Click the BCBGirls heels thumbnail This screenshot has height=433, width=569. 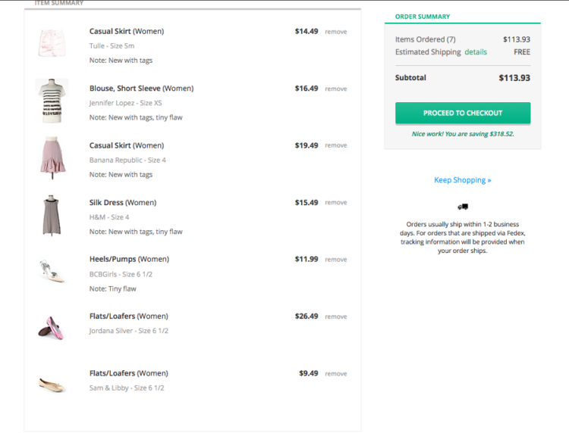(52, 271)
